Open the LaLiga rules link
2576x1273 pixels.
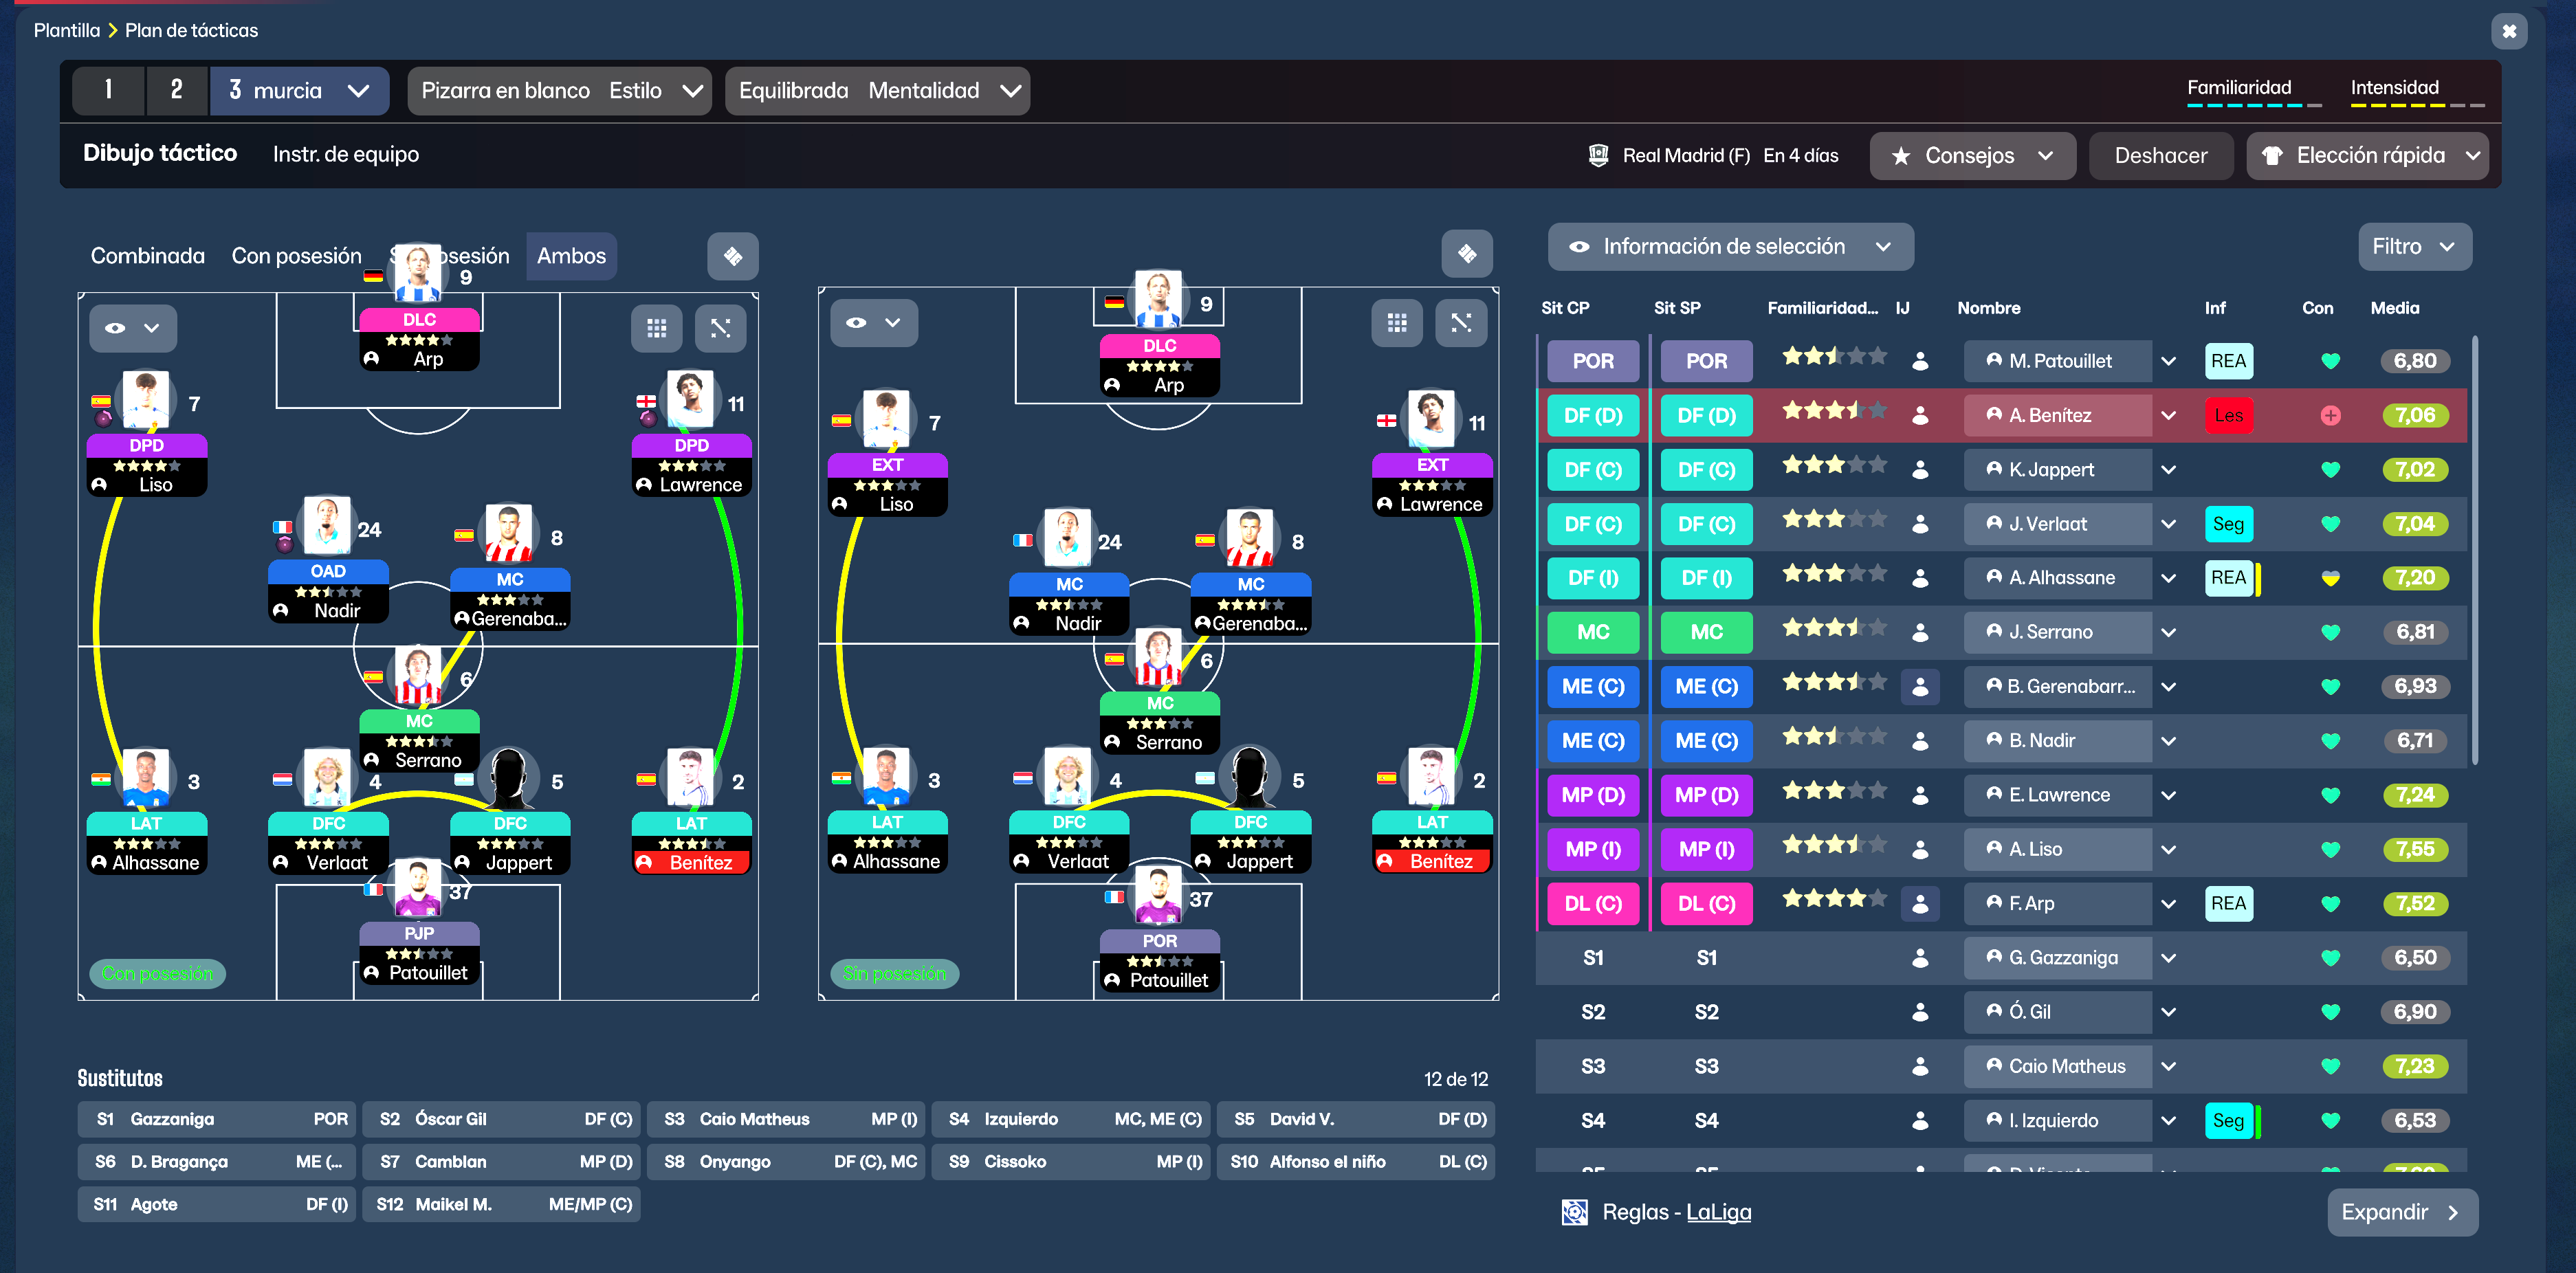point(1718,1212)
